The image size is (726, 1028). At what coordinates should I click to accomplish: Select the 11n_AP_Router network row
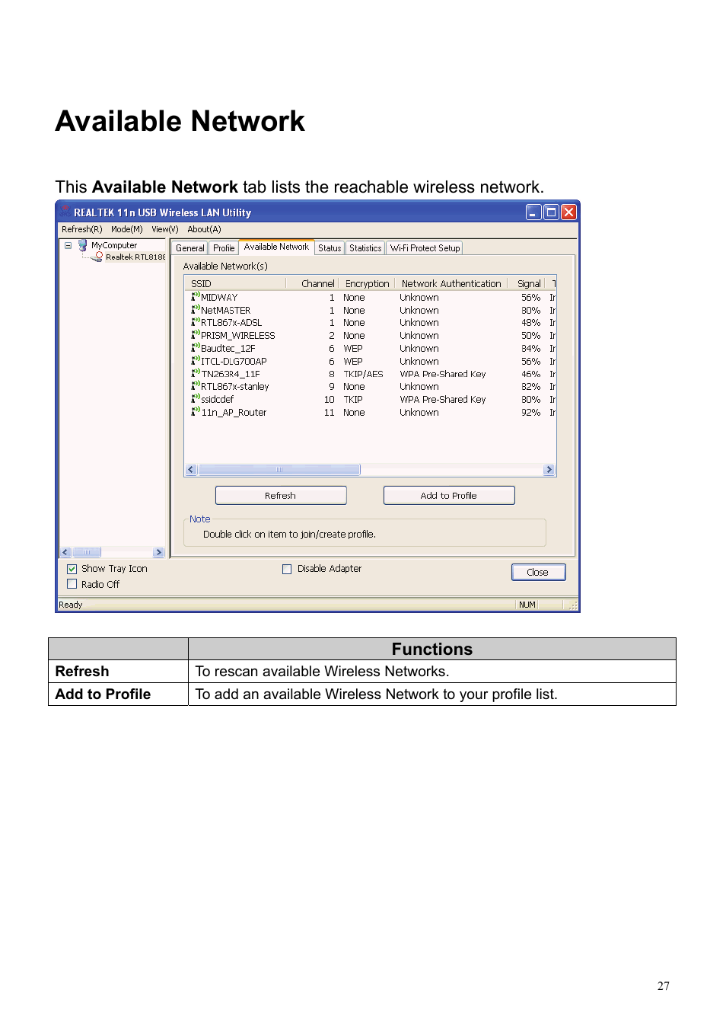[x=371, y=412]
